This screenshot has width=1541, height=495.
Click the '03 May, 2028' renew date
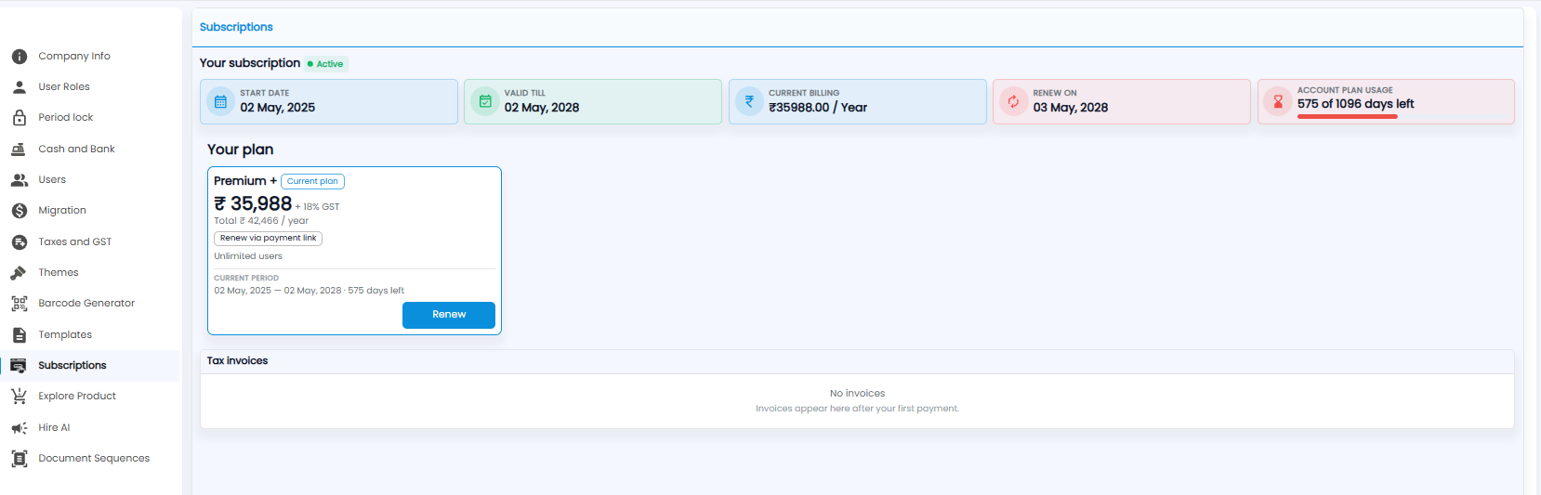pyautogui.click(x=1071, y=108)
